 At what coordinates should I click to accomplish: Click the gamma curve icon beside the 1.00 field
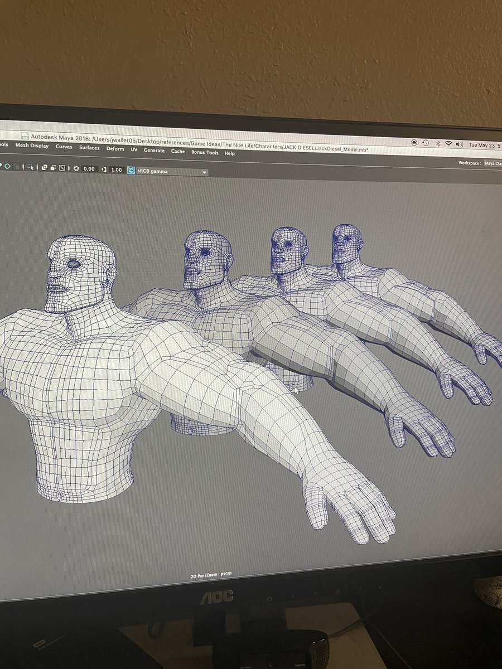(x=104, y=168)
